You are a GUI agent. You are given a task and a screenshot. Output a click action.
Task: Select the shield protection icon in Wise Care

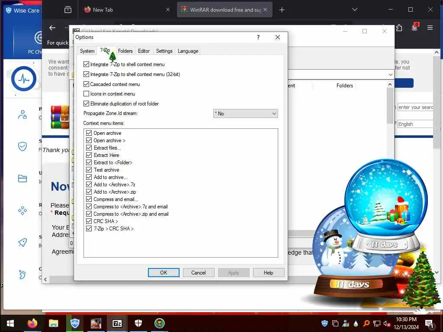(x=22, y=146)
